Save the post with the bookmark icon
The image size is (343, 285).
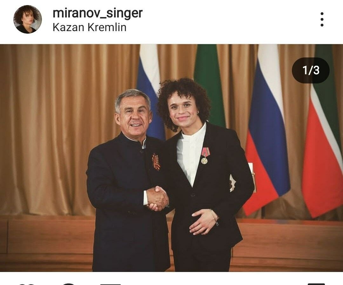pyautogui.click(x=316, y=284)
